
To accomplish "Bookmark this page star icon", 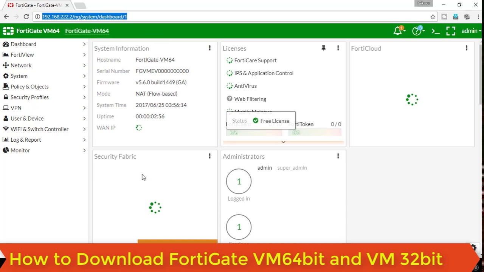I will tap(433, 17).
